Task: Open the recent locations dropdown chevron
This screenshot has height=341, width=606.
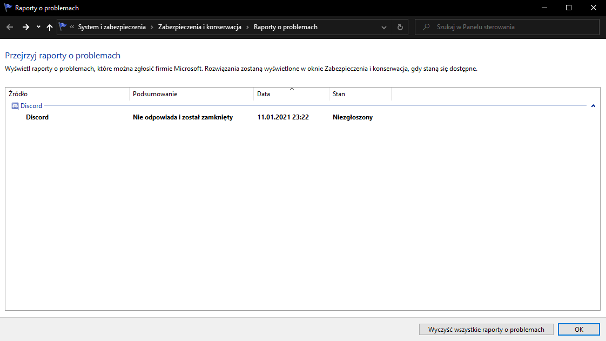Action: tap(38, 27)
